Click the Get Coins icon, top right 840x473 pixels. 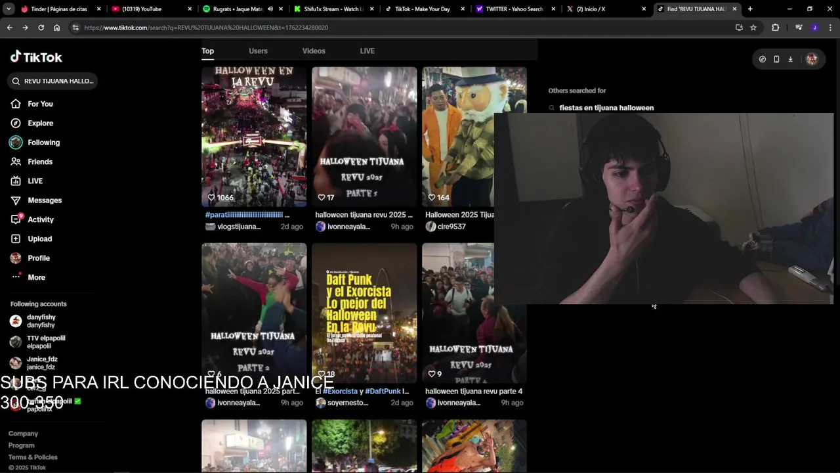pyautogui.click(x=762, y=59)
